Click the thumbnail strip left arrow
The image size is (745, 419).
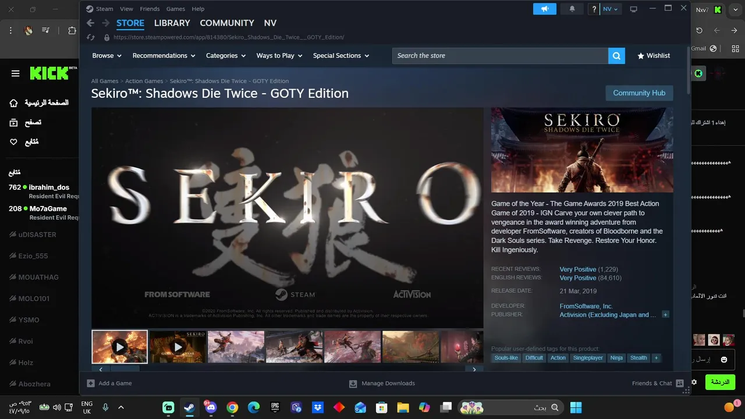(x=101, y=369)
